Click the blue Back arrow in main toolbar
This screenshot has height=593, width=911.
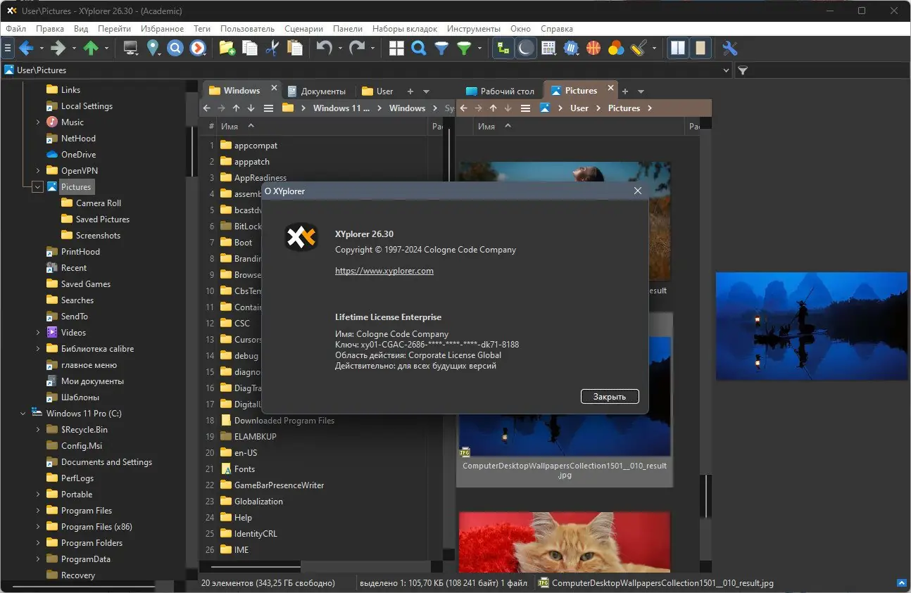click(x=26, y=48)
